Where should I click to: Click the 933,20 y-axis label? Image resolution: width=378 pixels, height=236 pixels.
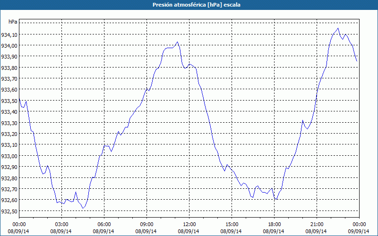[9, 134]
